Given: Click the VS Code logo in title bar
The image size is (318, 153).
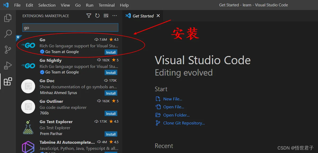Looking at the screenshot, I should coord(6,5).
